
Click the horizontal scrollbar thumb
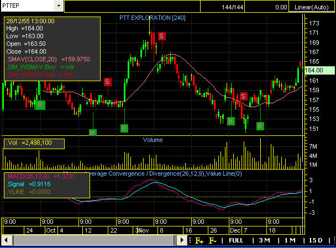tap(93, 240)
